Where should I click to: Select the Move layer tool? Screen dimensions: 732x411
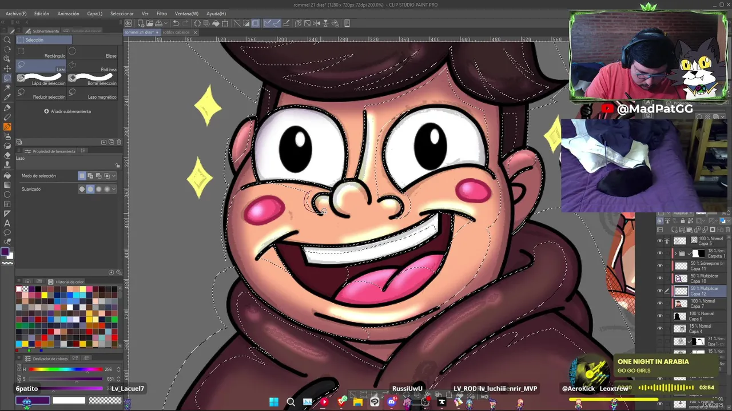click(x=7, y=68)
